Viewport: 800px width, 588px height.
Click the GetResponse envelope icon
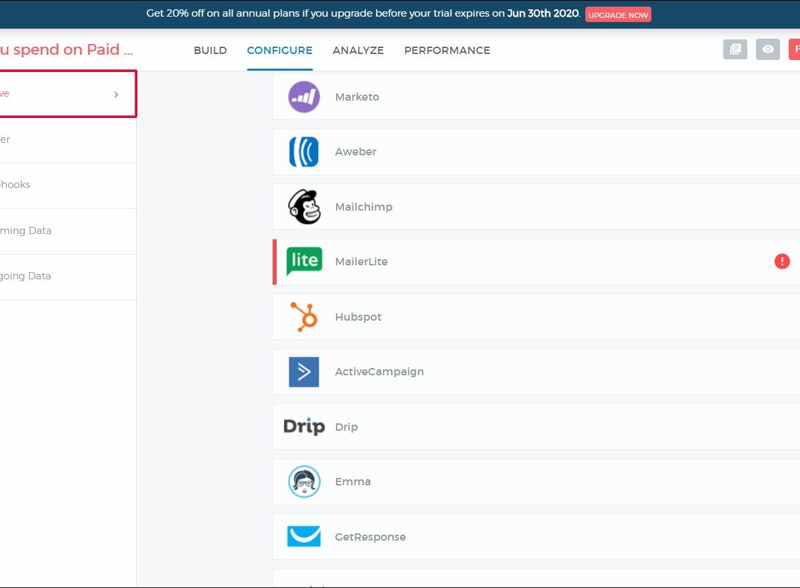click(304, 537)
